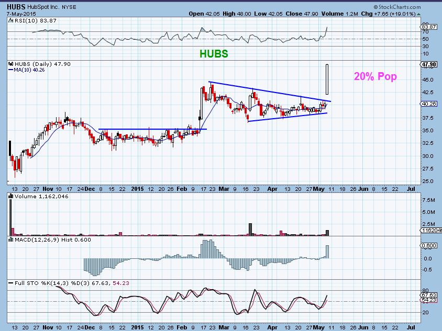Click the boxed 1162046 volume axis label
442x331 pixels.
coord(432,230)
